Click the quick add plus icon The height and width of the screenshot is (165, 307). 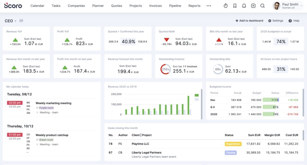253,6
